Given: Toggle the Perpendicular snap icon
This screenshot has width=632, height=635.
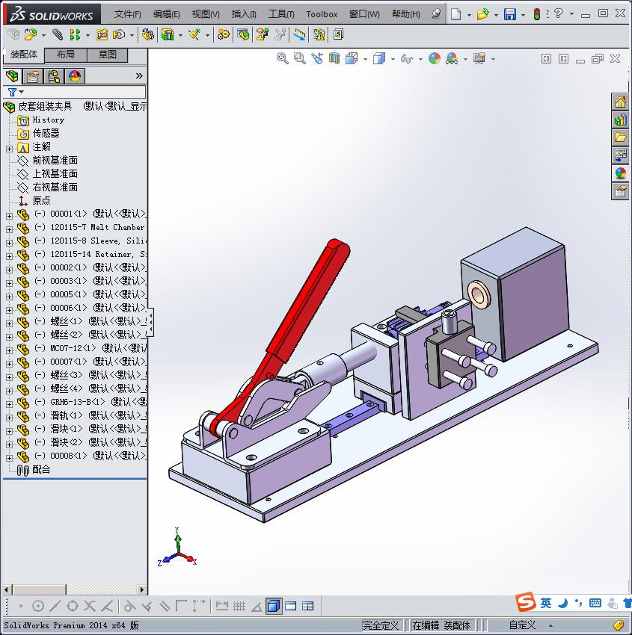Looking at the screenshot, I should pyautogui.click(x=147, y=607).
